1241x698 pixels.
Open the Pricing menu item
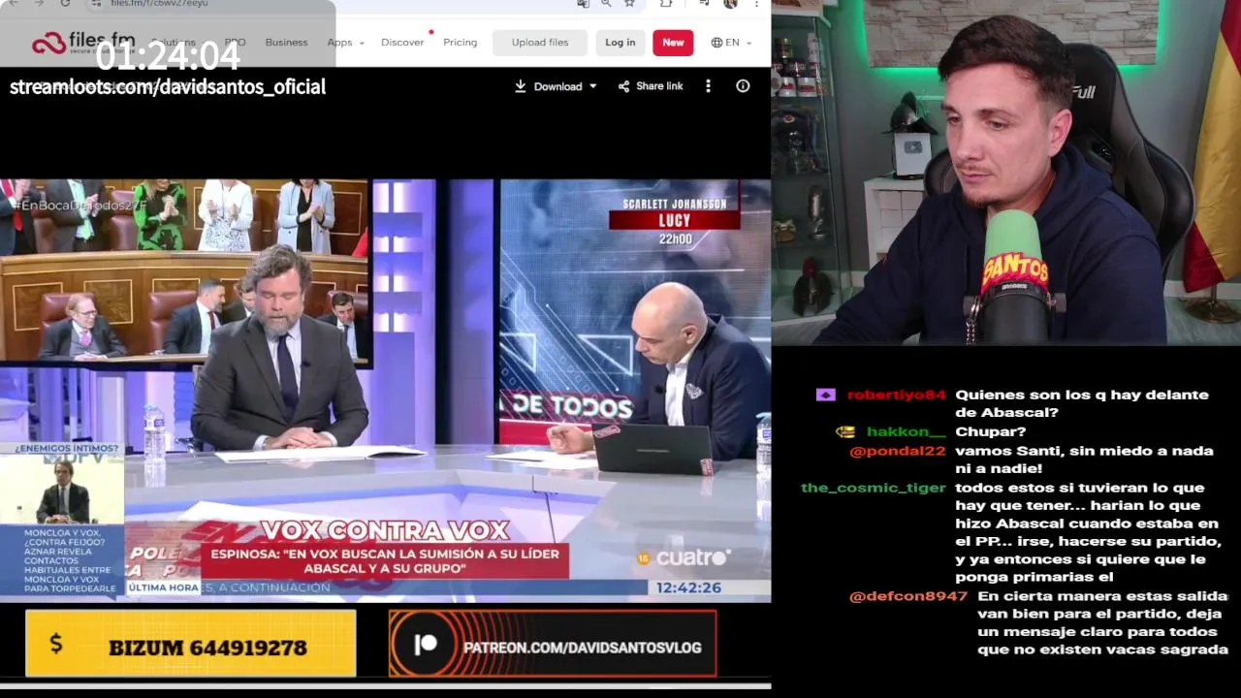click(x=460, y=43)
